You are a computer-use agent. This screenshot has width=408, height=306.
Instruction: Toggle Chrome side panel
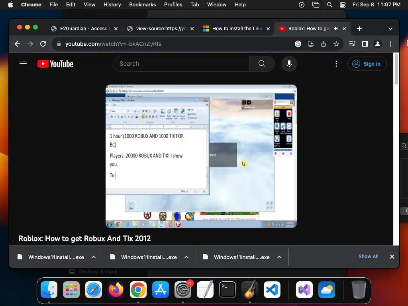[x=365, y=44]
